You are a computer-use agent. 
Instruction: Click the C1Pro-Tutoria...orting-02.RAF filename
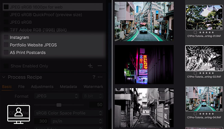click(204, 77)
